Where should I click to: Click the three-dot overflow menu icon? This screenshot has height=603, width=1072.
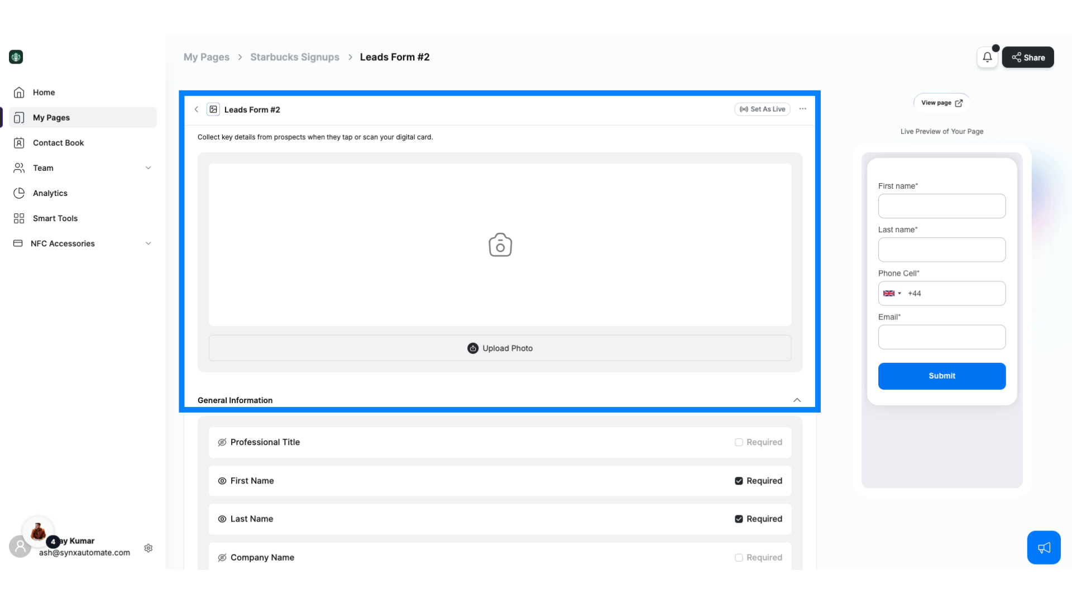click(x=802, y=109)
